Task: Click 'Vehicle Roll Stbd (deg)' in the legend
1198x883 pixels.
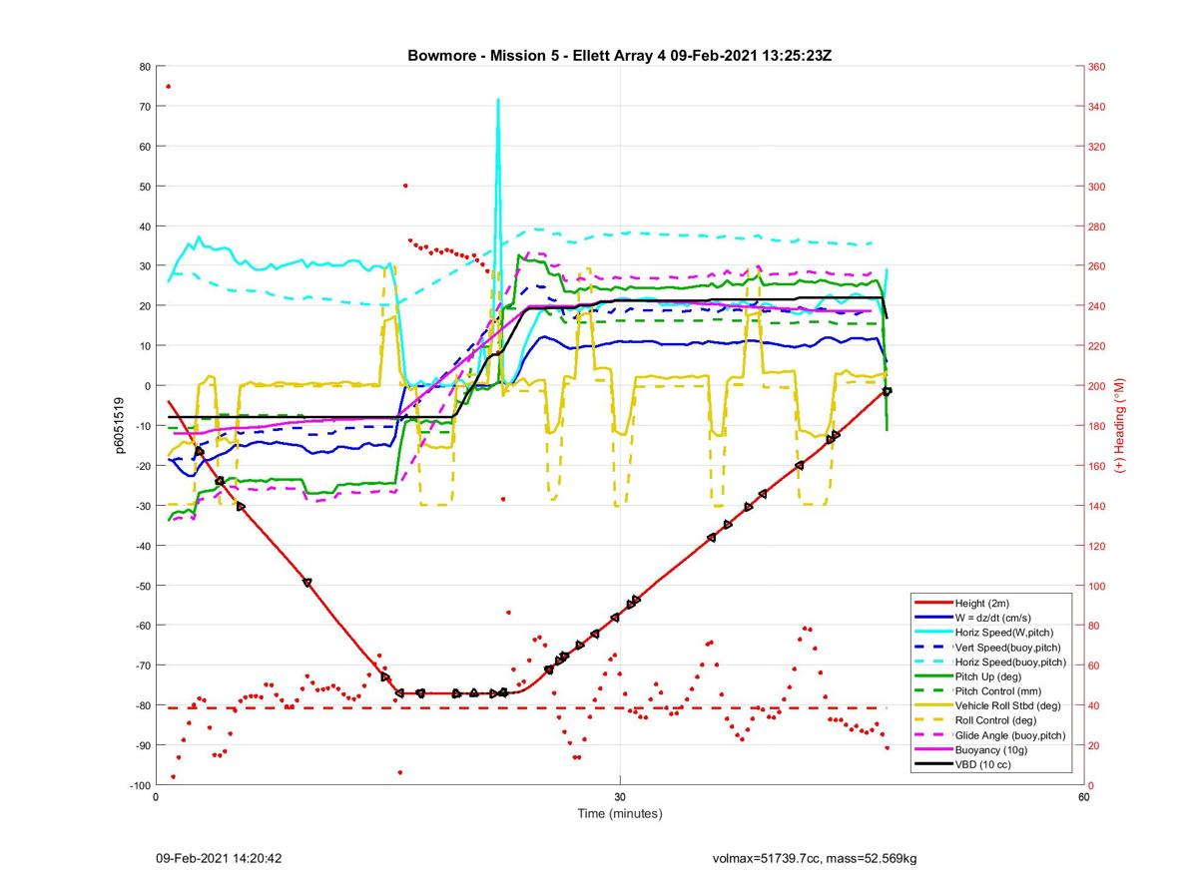Action: coord(1009,705)
